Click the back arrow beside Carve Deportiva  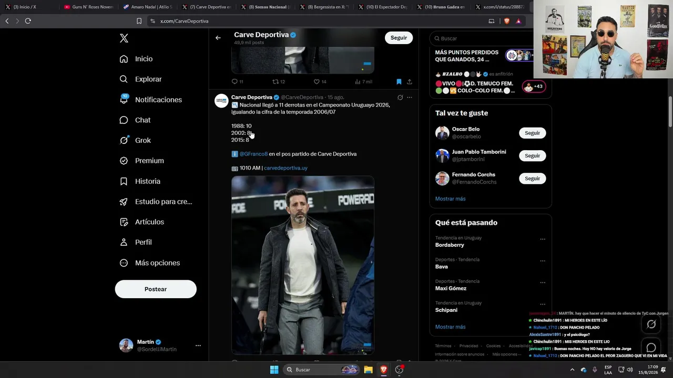(218, 38)
